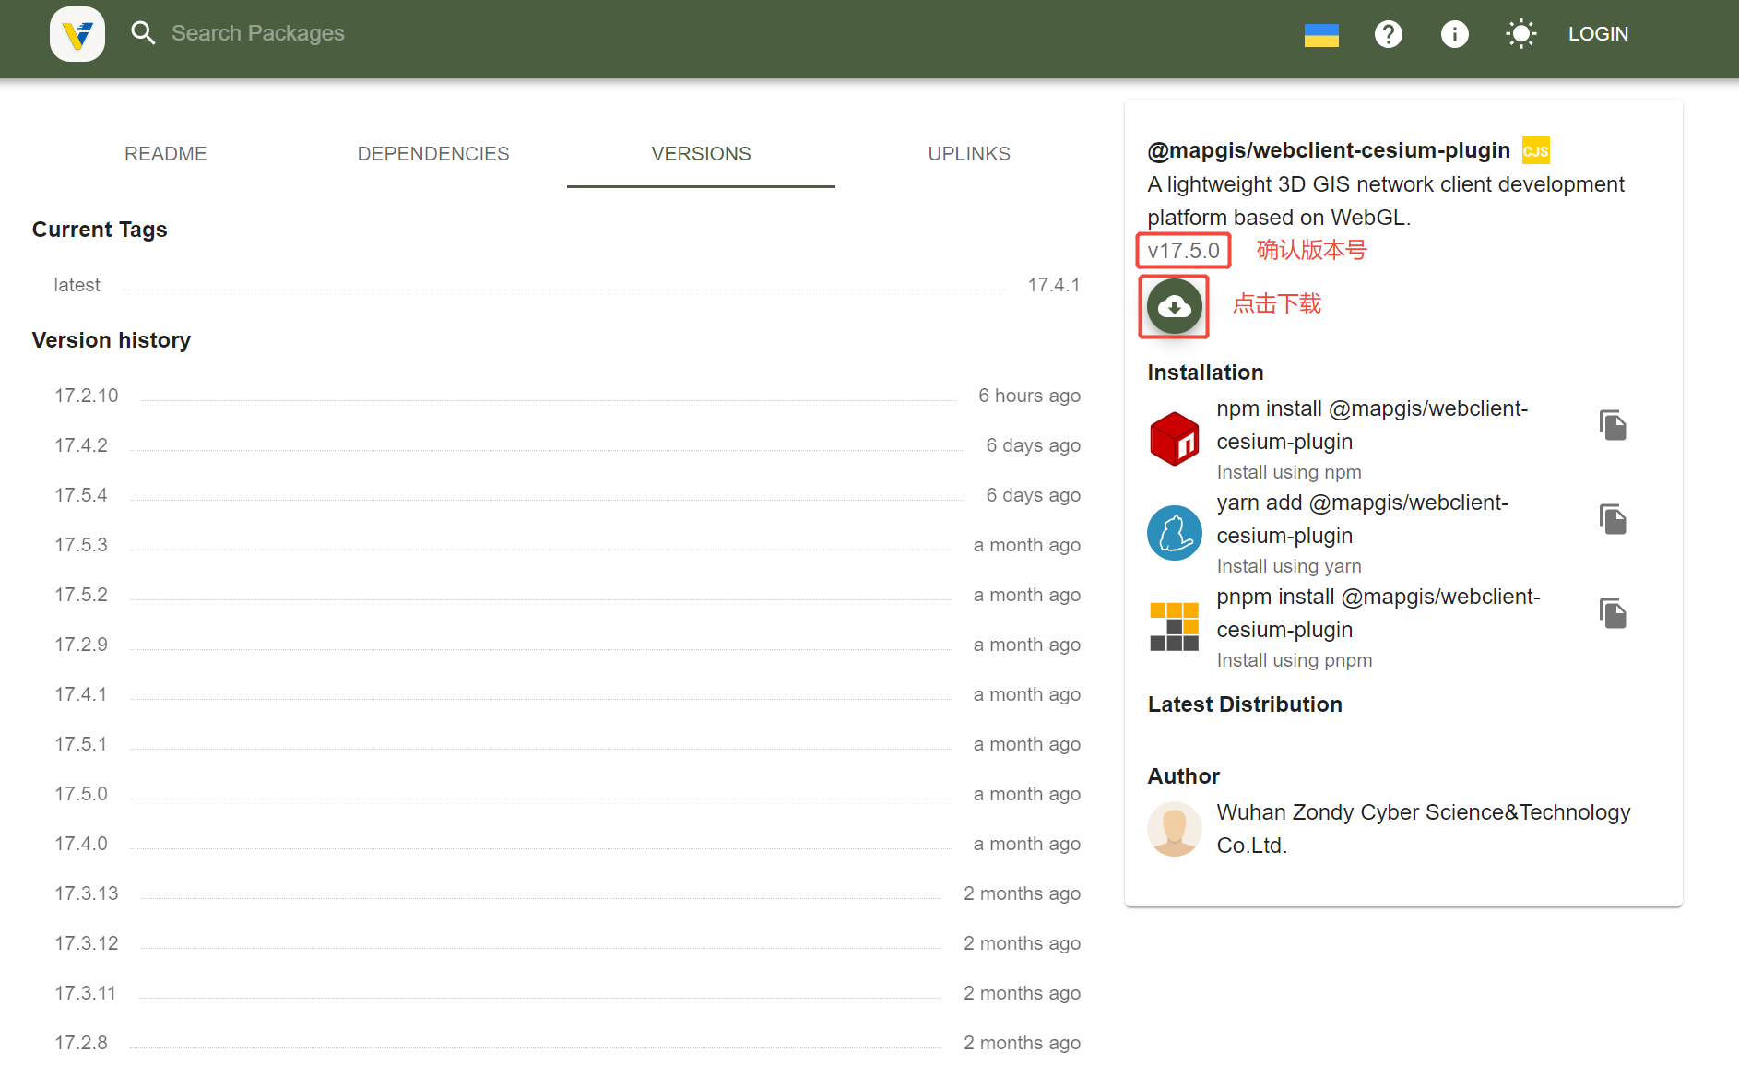The width and height of the screenshot is (1739, 1065).
Task: Click the LOGIN button
Action: click(1598, 34)
